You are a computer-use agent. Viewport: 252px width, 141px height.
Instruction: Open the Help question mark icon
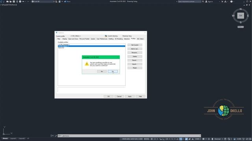click(232, 2)
